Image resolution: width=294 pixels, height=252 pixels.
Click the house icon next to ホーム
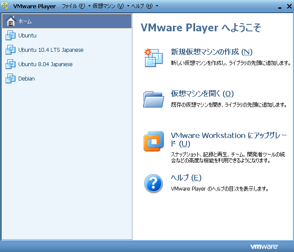click(x=11, y=21)
